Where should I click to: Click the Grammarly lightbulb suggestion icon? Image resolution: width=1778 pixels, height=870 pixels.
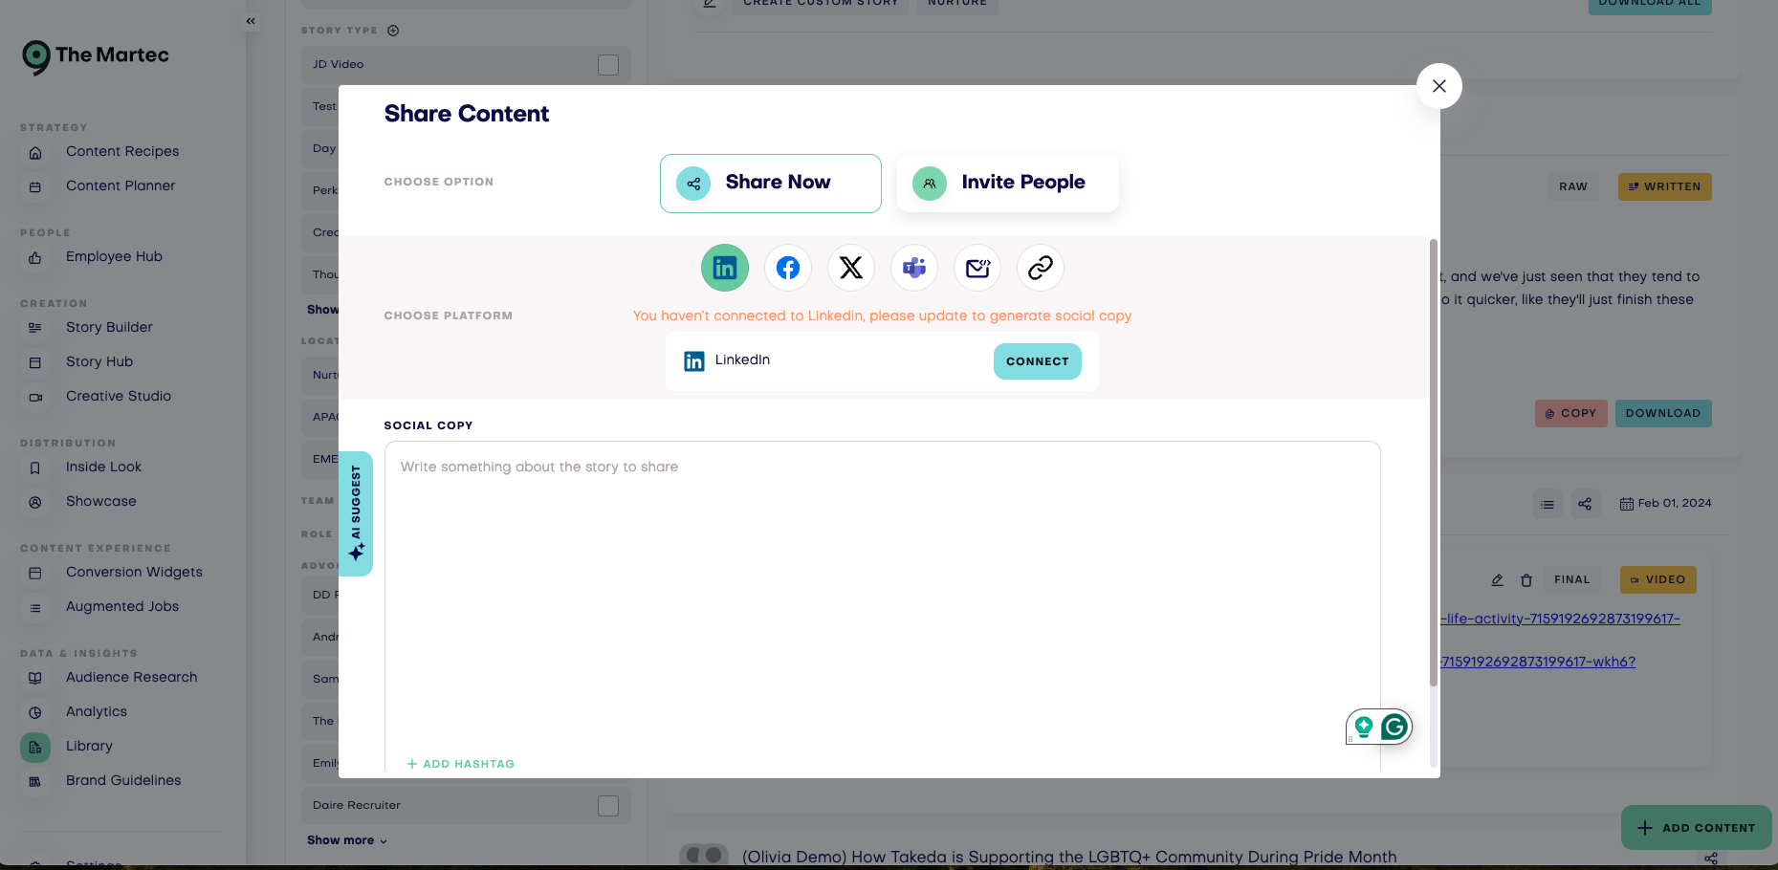(1364, 728)
